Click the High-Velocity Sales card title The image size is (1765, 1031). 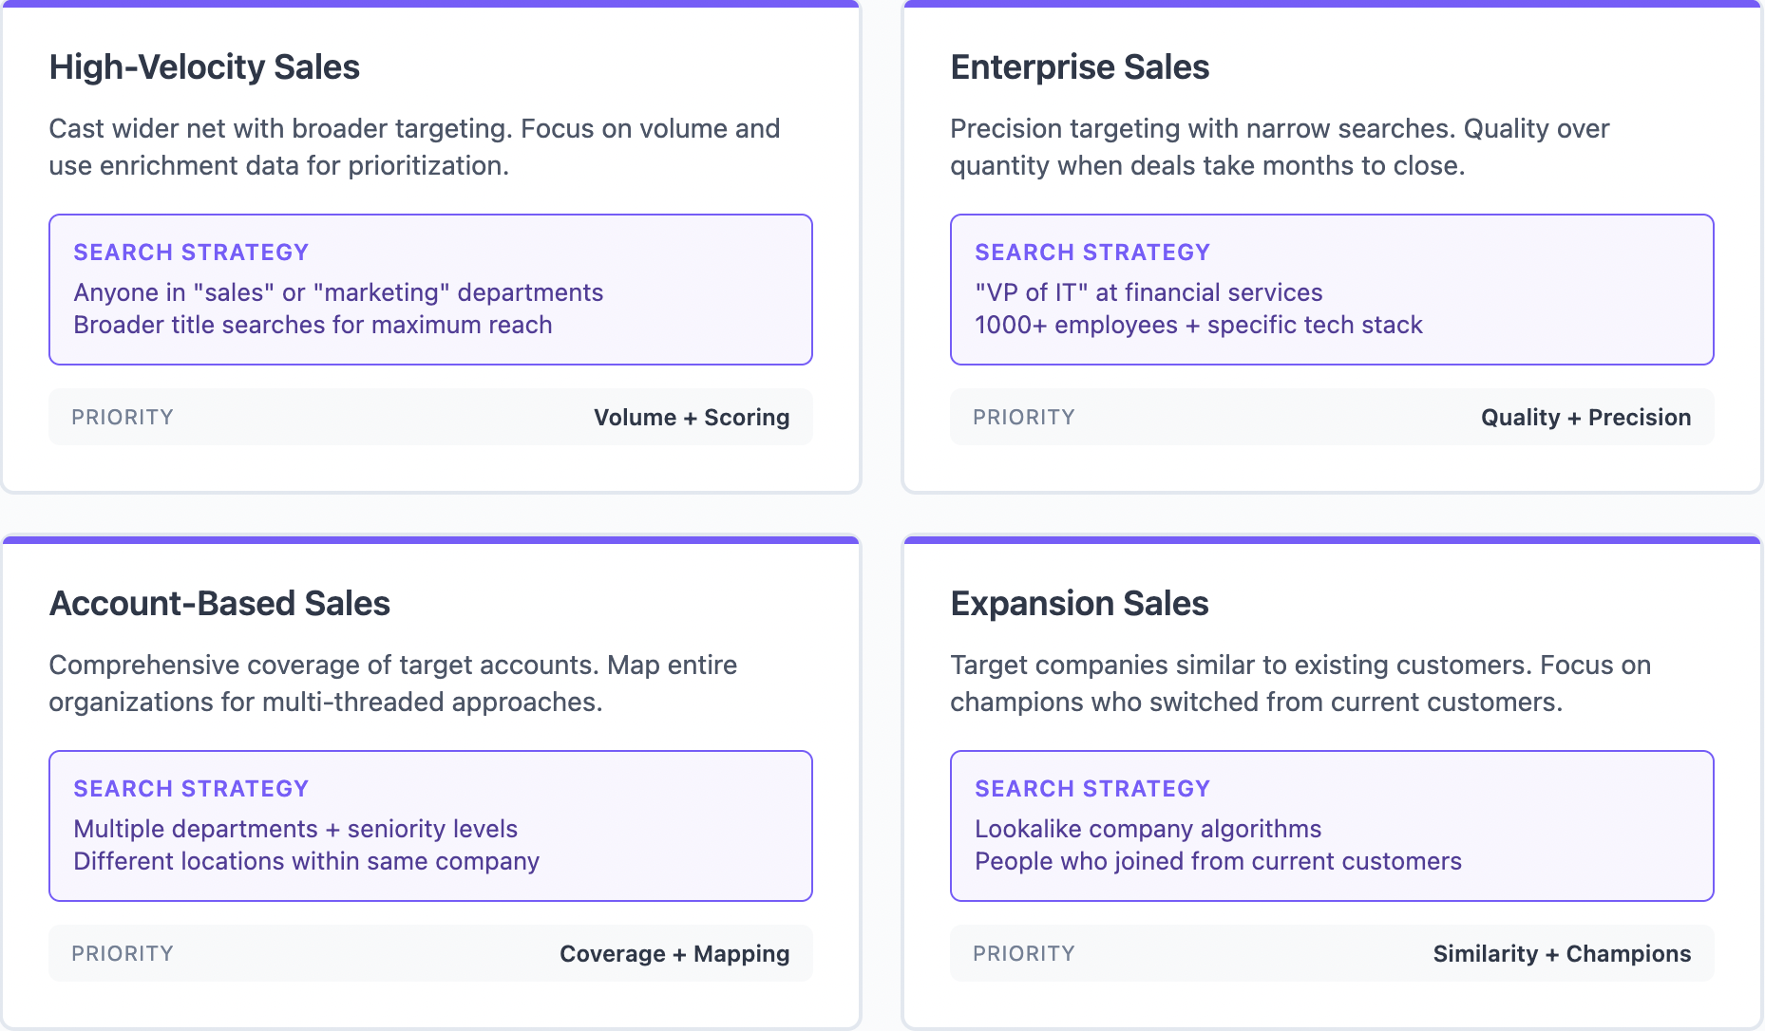[204, 67]
